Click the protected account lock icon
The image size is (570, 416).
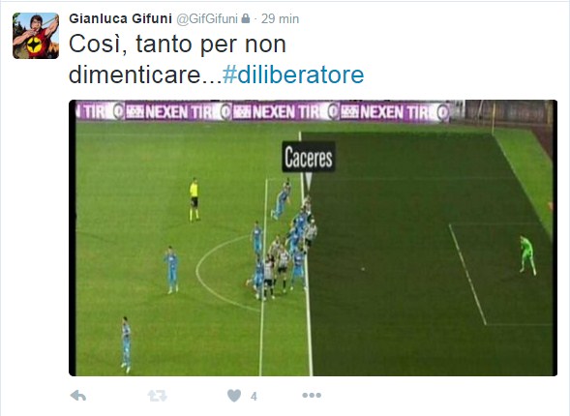[x=246, y=18]
